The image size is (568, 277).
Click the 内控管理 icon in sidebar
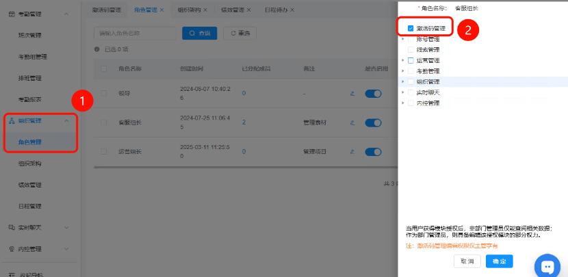point(12,248)
